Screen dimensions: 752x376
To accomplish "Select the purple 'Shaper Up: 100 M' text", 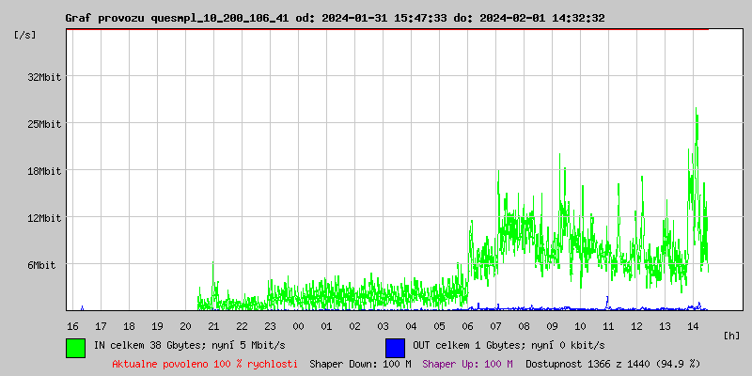I will click(x=467, y=364).
